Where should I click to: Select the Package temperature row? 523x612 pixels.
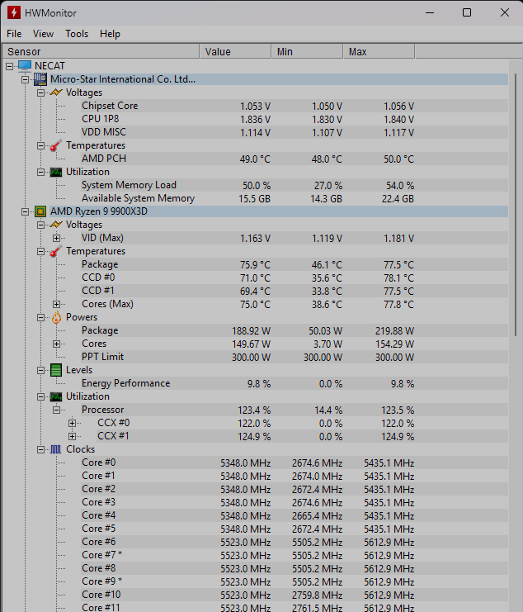(x=294, y=264)
